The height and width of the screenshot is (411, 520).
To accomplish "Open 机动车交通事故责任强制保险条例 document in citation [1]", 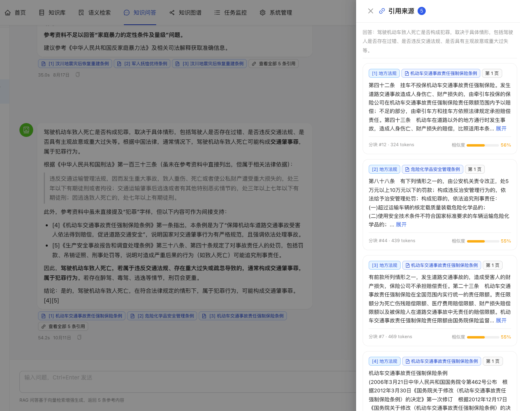I will click(x=441, y=73).
